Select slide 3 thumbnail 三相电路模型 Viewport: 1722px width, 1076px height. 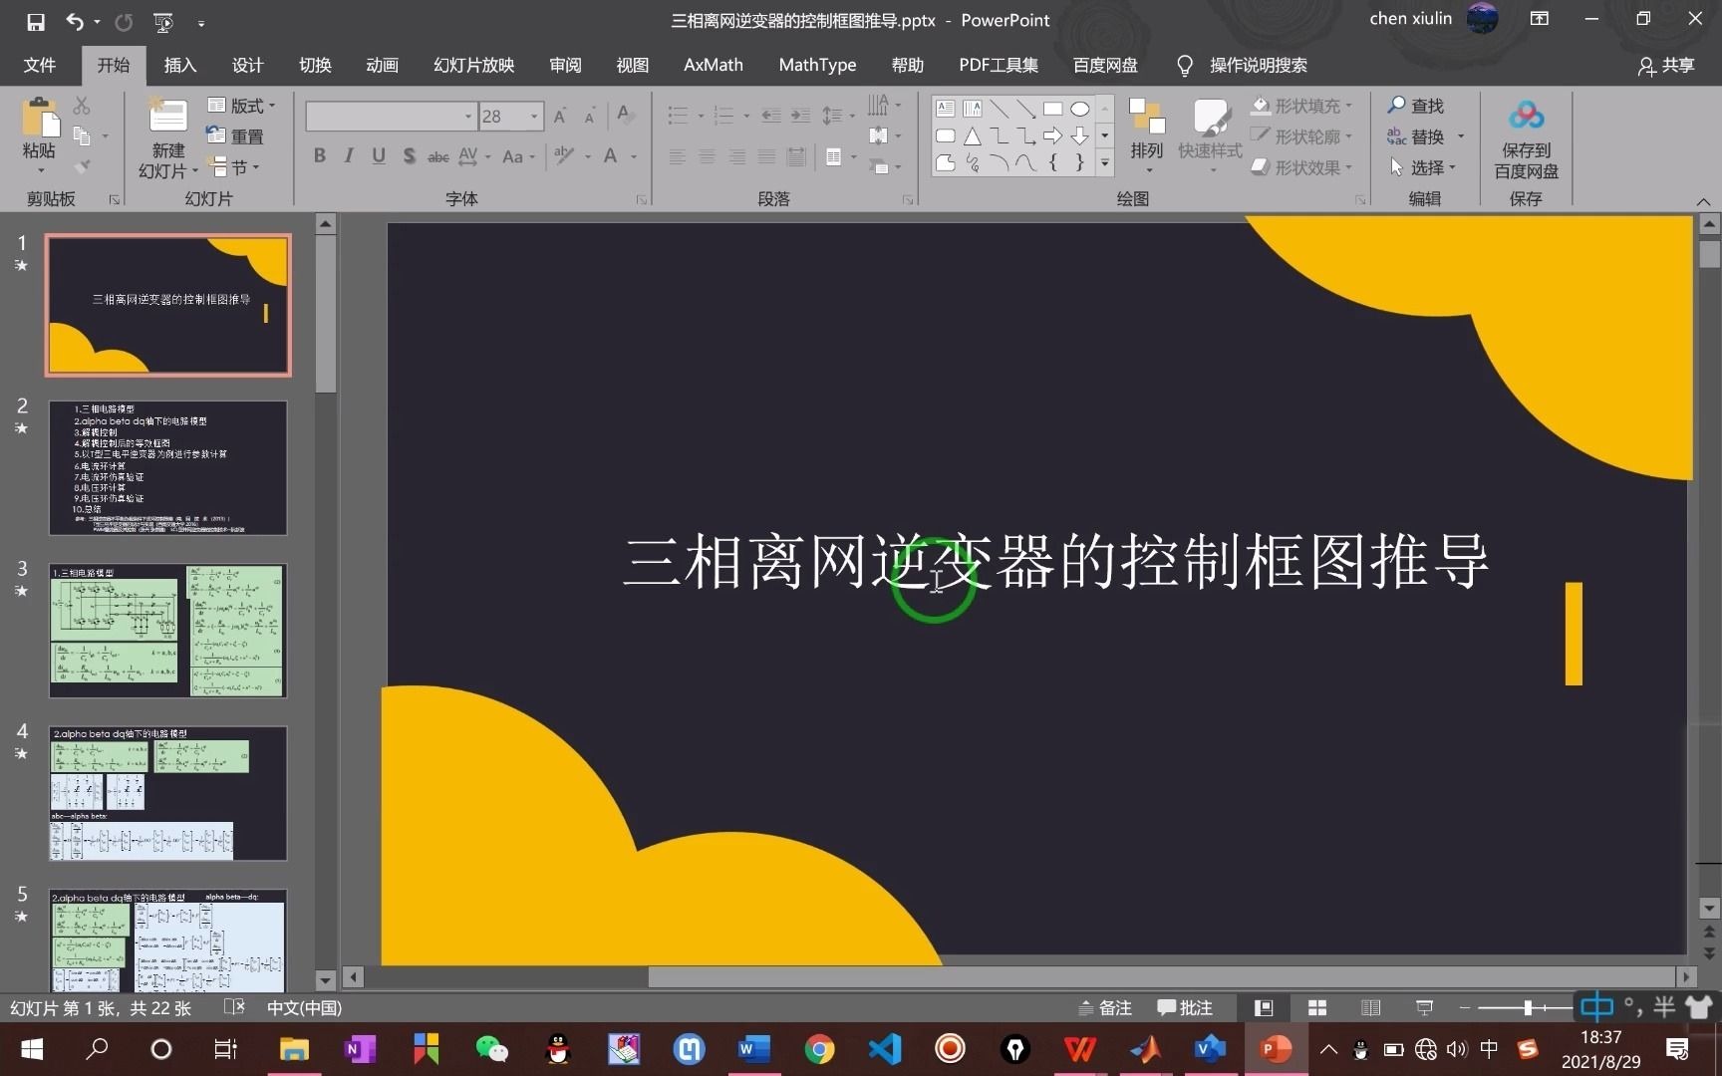168,631
